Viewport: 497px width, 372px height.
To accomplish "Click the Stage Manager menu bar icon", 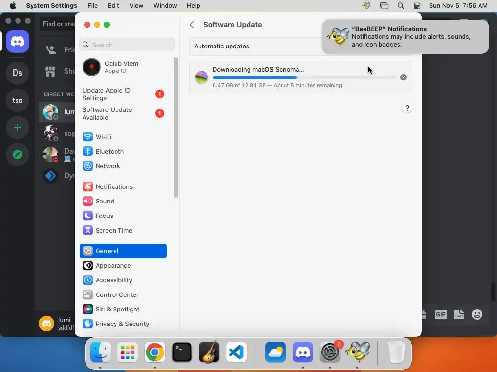I will click(384, 6).
